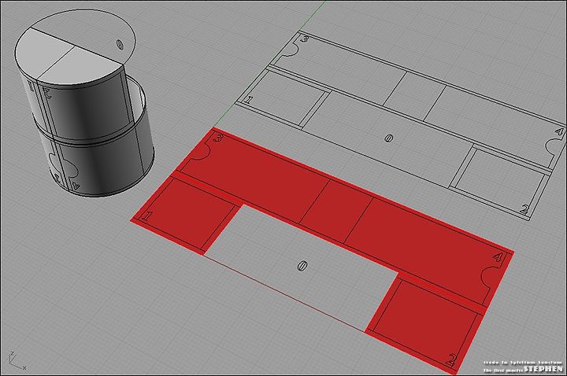This screenshot has width=567, height=376.
Task: Click label '3' on the wireframe outline
Action: pyautogui.click(x=305, y=38)
